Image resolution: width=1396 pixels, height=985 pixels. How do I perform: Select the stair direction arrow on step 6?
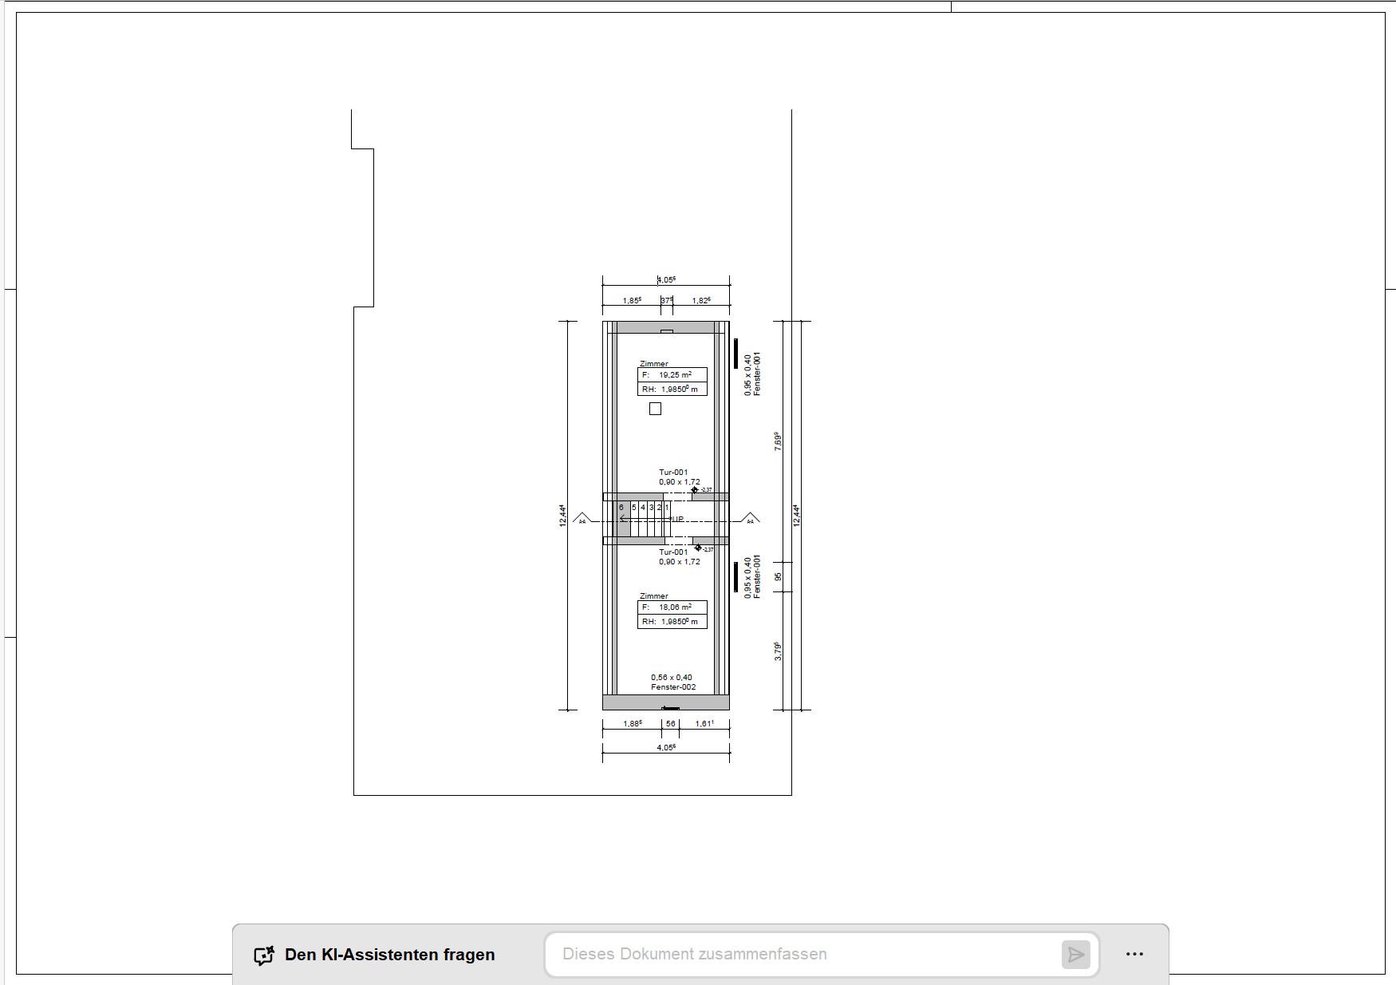[x=623, y=519]
